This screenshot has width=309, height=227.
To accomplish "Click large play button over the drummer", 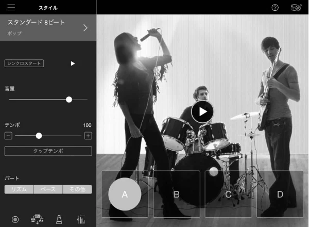I will pos(202,112).
